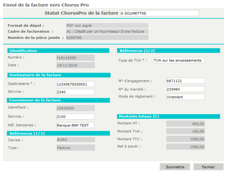Click the Format de dépôt value PDF non signé
Image resolution: width=226 pixels, height=172 pixels.
coord(107,25)
